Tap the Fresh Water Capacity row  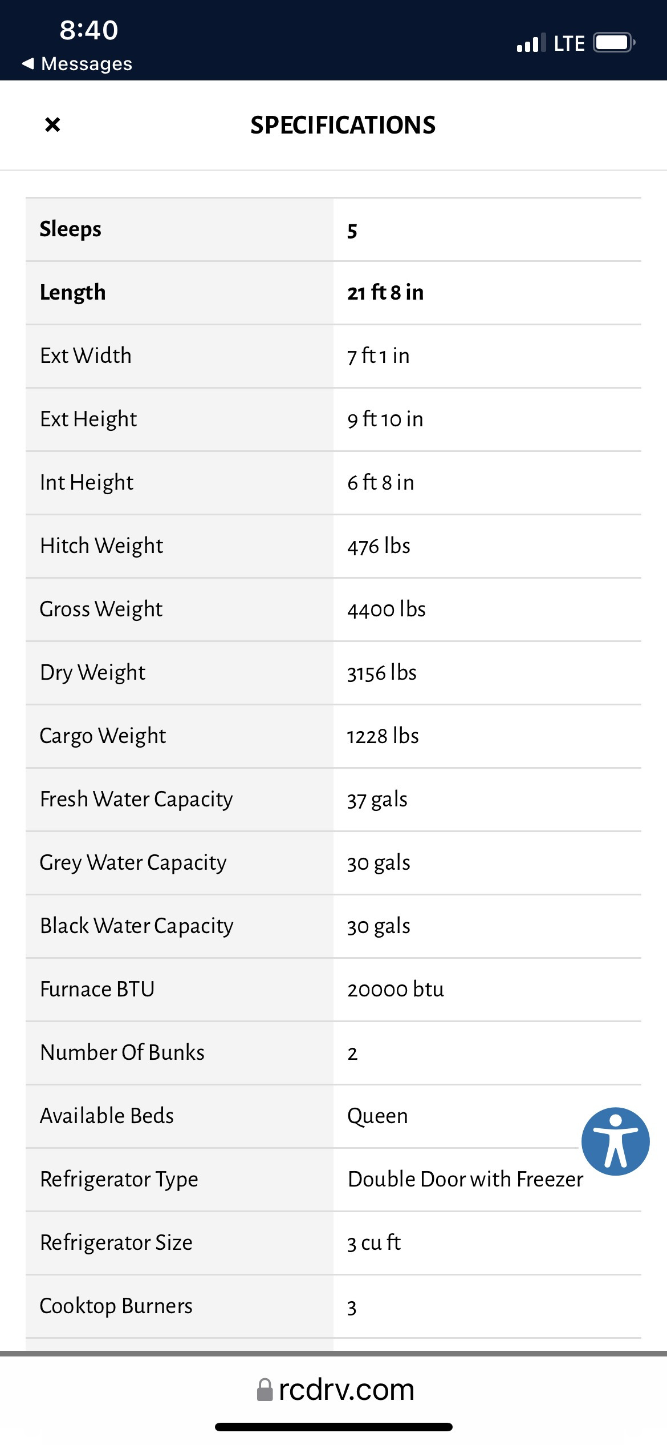pos(333,800)
